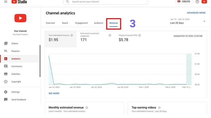Expand date range using the dropdown arrow

click(x=204, y=21)
